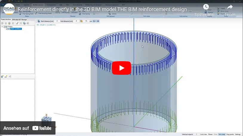Switch to the Project structure tab

(x=6, y=19)
